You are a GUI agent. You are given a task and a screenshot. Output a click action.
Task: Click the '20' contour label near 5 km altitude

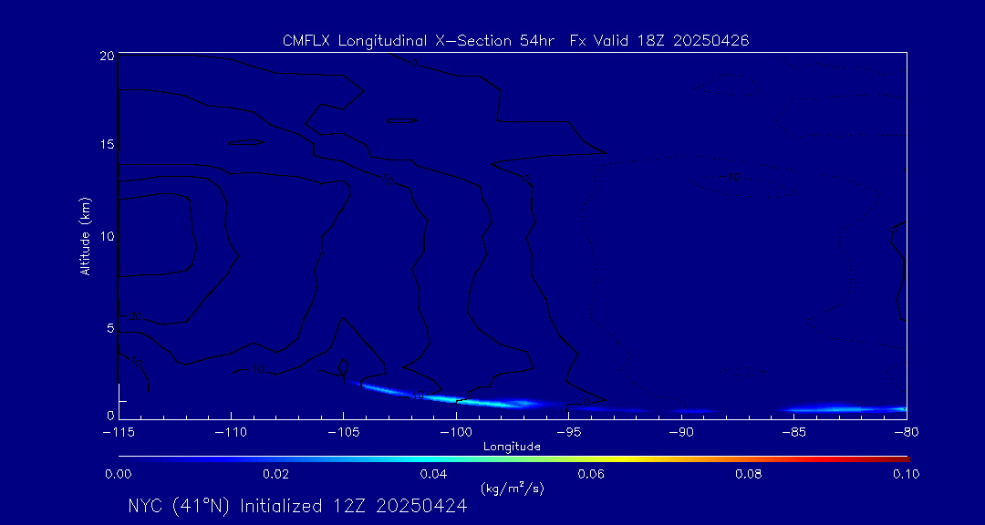(x=135, y=317)
